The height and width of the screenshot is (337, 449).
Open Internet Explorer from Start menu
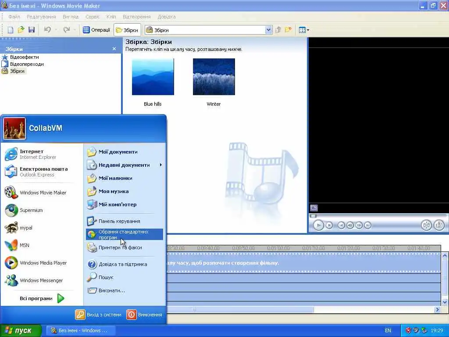tap(42, 154)
